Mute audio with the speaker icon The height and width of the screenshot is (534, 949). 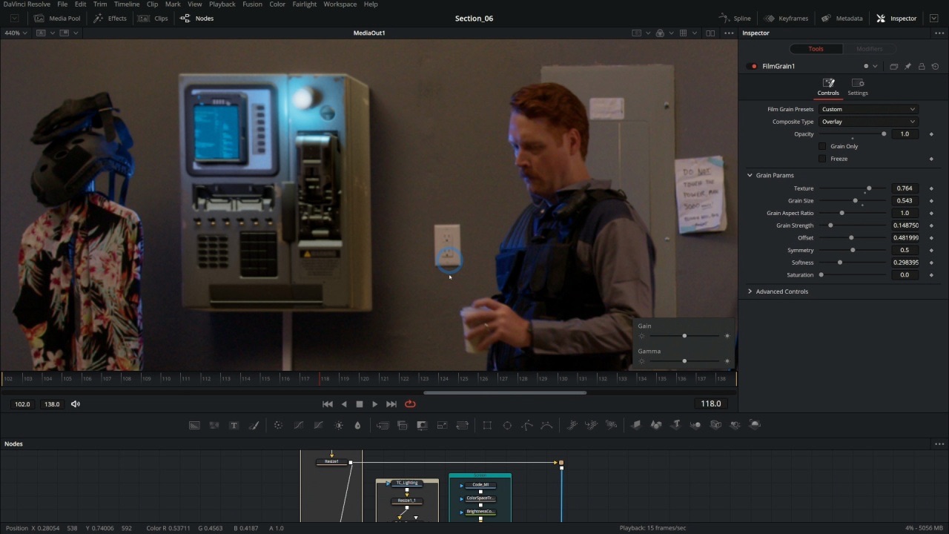pyautogui.click(x=75, y=404)
